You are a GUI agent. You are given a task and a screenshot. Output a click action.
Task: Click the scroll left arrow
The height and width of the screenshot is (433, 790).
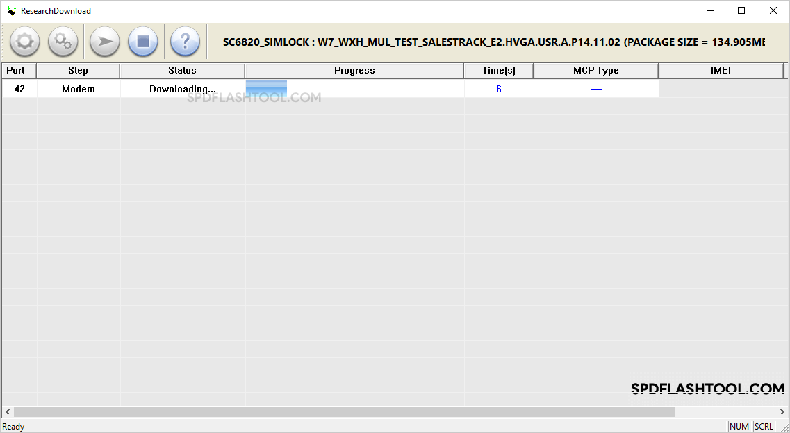(x=7, y=412)
